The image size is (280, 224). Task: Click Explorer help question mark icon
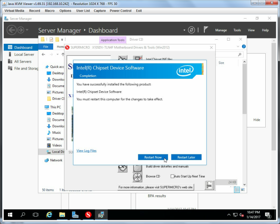[244, 47]
